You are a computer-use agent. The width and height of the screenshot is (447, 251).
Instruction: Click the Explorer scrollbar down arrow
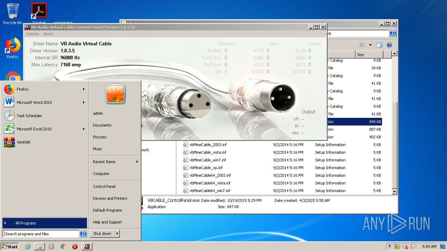click(395, 191)
